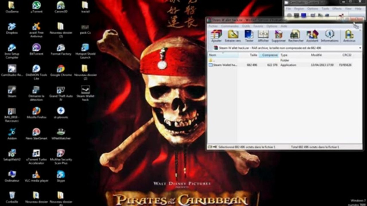Select the Addon desktop icon
Screen dimensions: 367x206
12,134
